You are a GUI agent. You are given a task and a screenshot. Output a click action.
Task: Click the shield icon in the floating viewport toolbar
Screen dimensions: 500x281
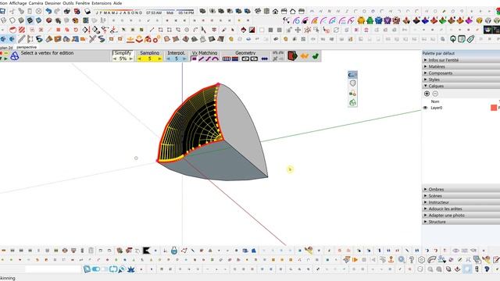pyautogui.click(x=352, y=84)
